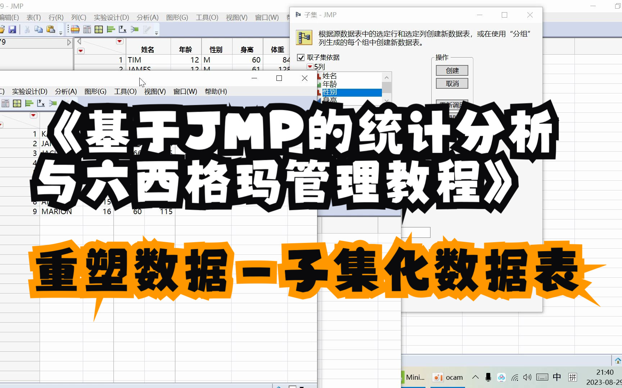Open Graph Builder icon in back window toolbar
Image resolution: width=622 pixels, height=388 pixels.
(99, 29)
